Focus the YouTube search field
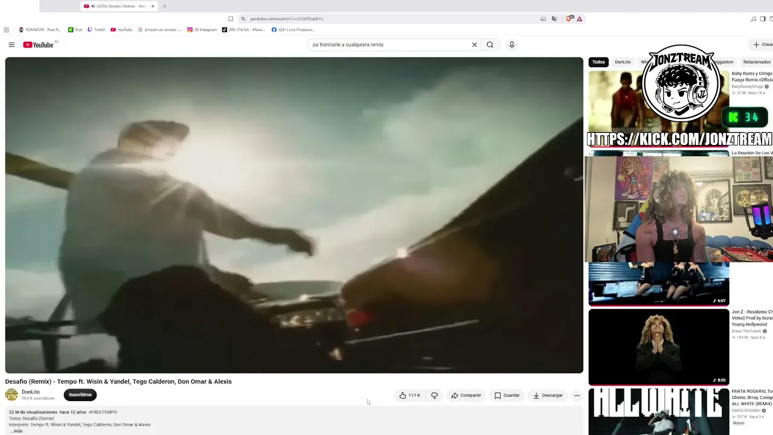Image resolution: width=773 pixels, height=435 pixels. [x=390, y=45]
